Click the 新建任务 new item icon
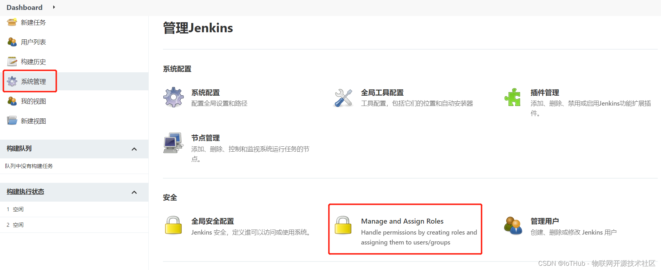 [x=12, y=22]
